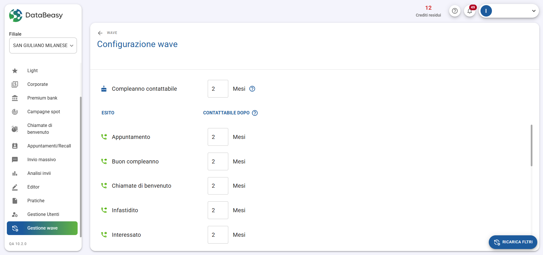Click the Infastidito months input field
543x255 pixels.
(x=218, y=210)
